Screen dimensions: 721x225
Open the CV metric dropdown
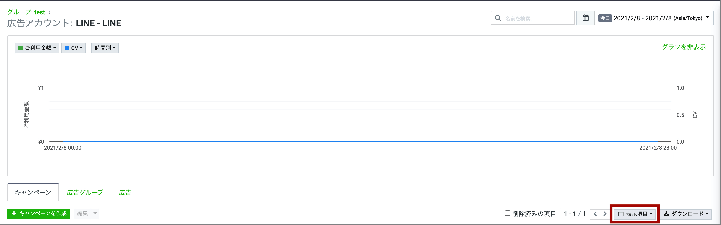(73, 48)
